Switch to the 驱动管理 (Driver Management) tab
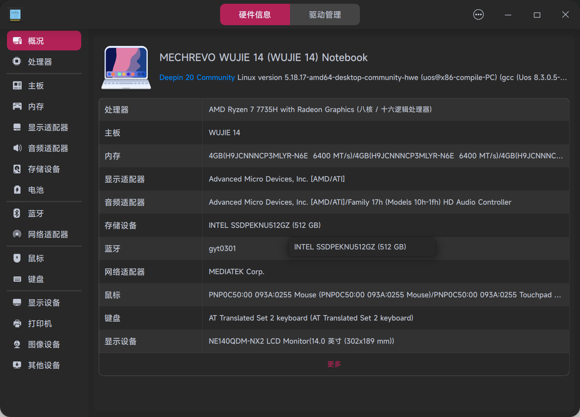Viewport: 580px width, 417px height. pyautogui.click(x=324, y=14)
